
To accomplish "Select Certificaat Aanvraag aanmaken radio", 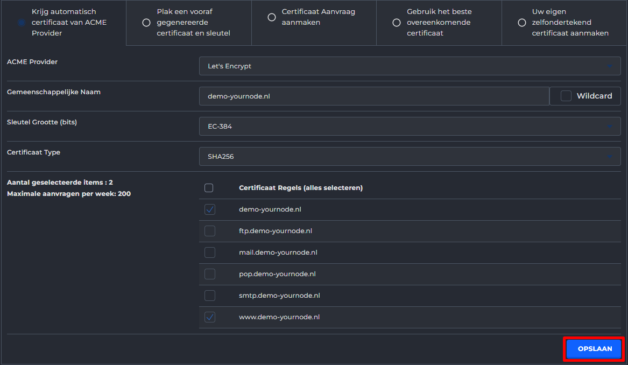I will (272, 17).
